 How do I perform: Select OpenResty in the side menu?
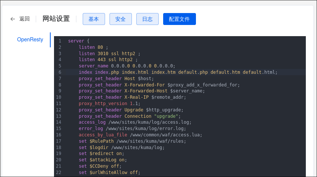30,39
